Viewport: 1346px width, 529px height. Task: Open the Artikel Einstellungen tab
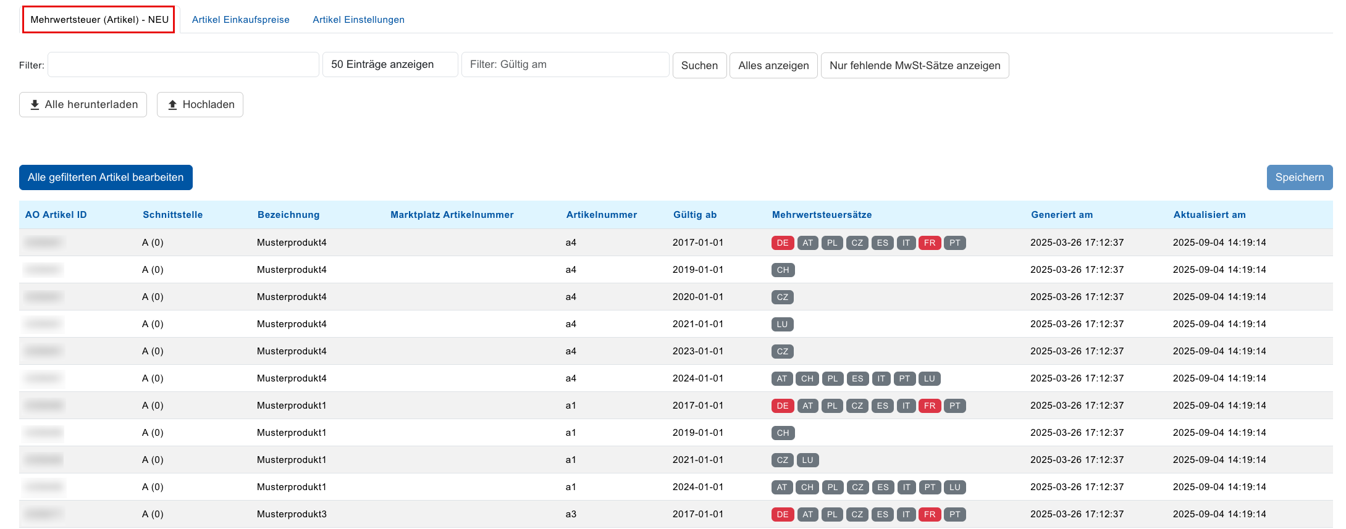pyautogui.click(x=358, y=20)
